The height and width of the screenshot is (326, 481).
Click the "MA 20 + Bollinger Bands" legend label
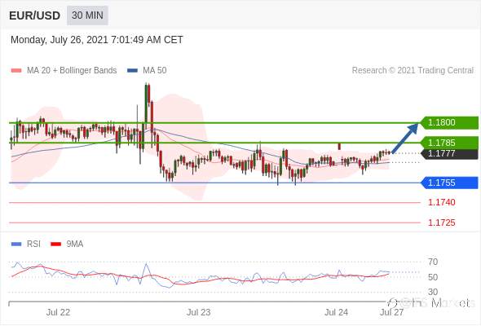72,71
